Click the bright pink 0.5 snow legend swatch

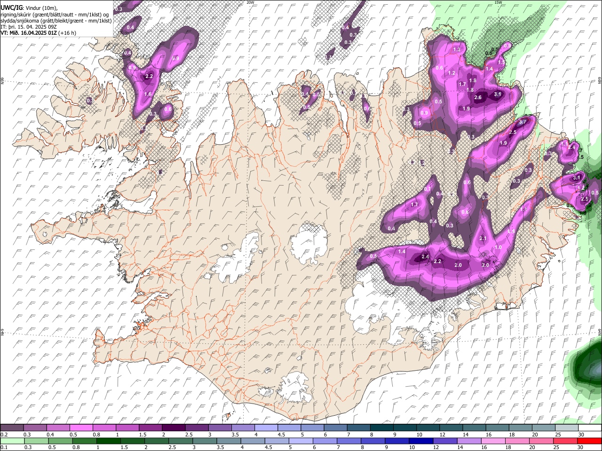(81, 428)
